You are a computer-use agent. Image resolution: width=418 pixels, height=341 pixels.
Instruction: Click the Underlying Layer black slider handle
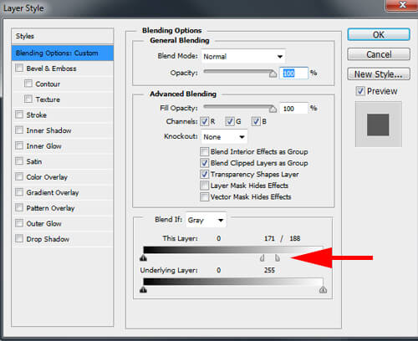pyautogui.click(x=143, y=290)
